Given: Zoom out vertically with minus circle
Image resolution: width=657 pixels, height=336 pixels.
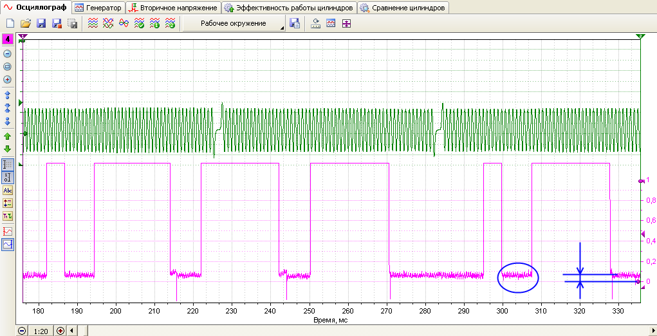Looking at the screenshot, I should (x=8, y=53).
